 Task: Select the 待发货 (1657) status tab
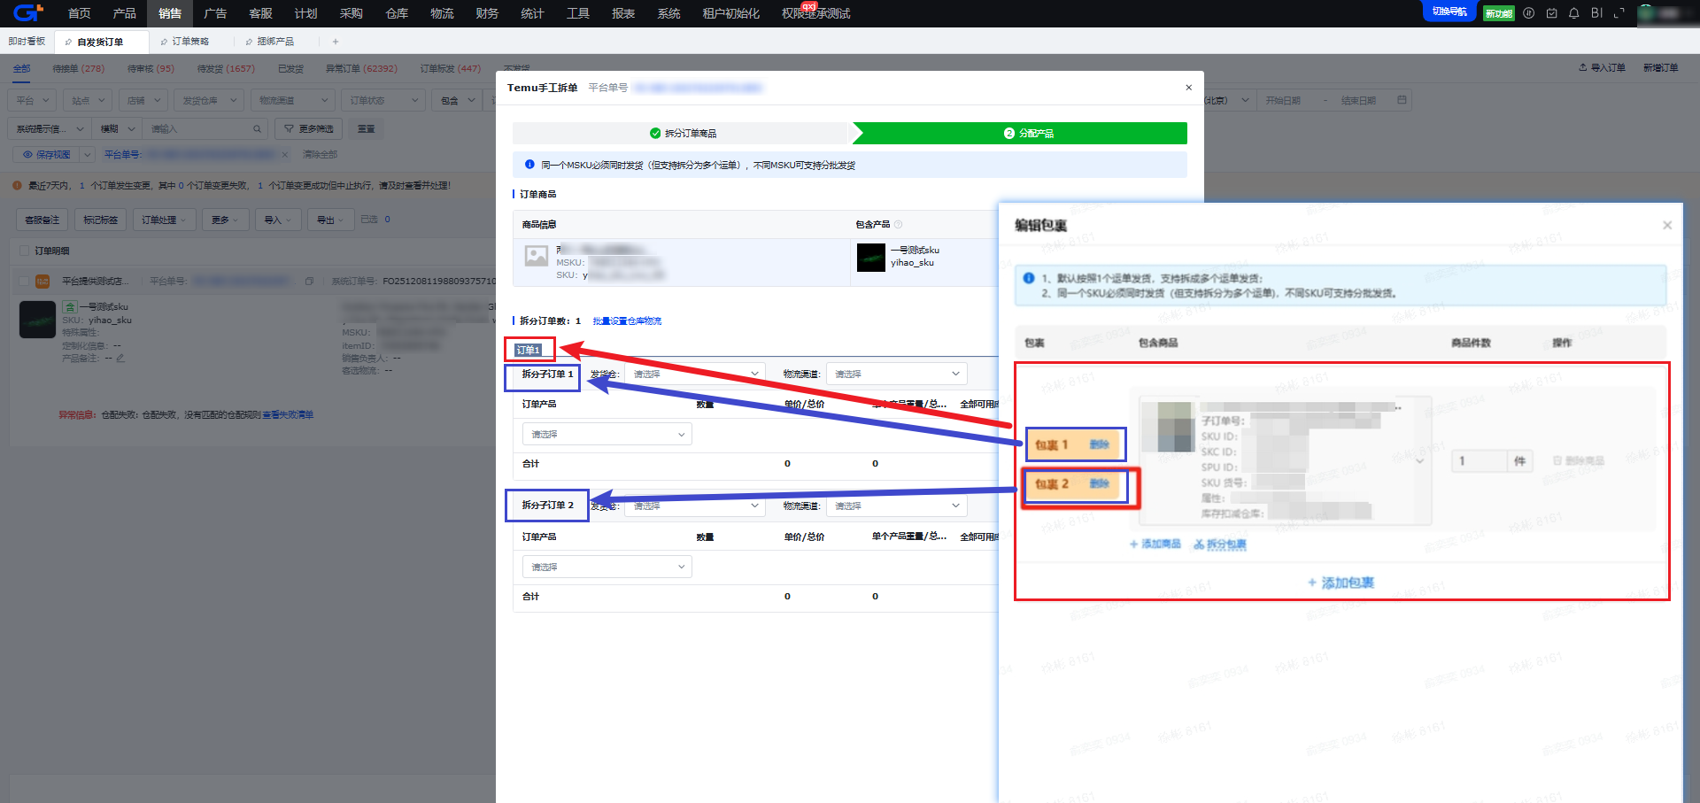(226, 68)
